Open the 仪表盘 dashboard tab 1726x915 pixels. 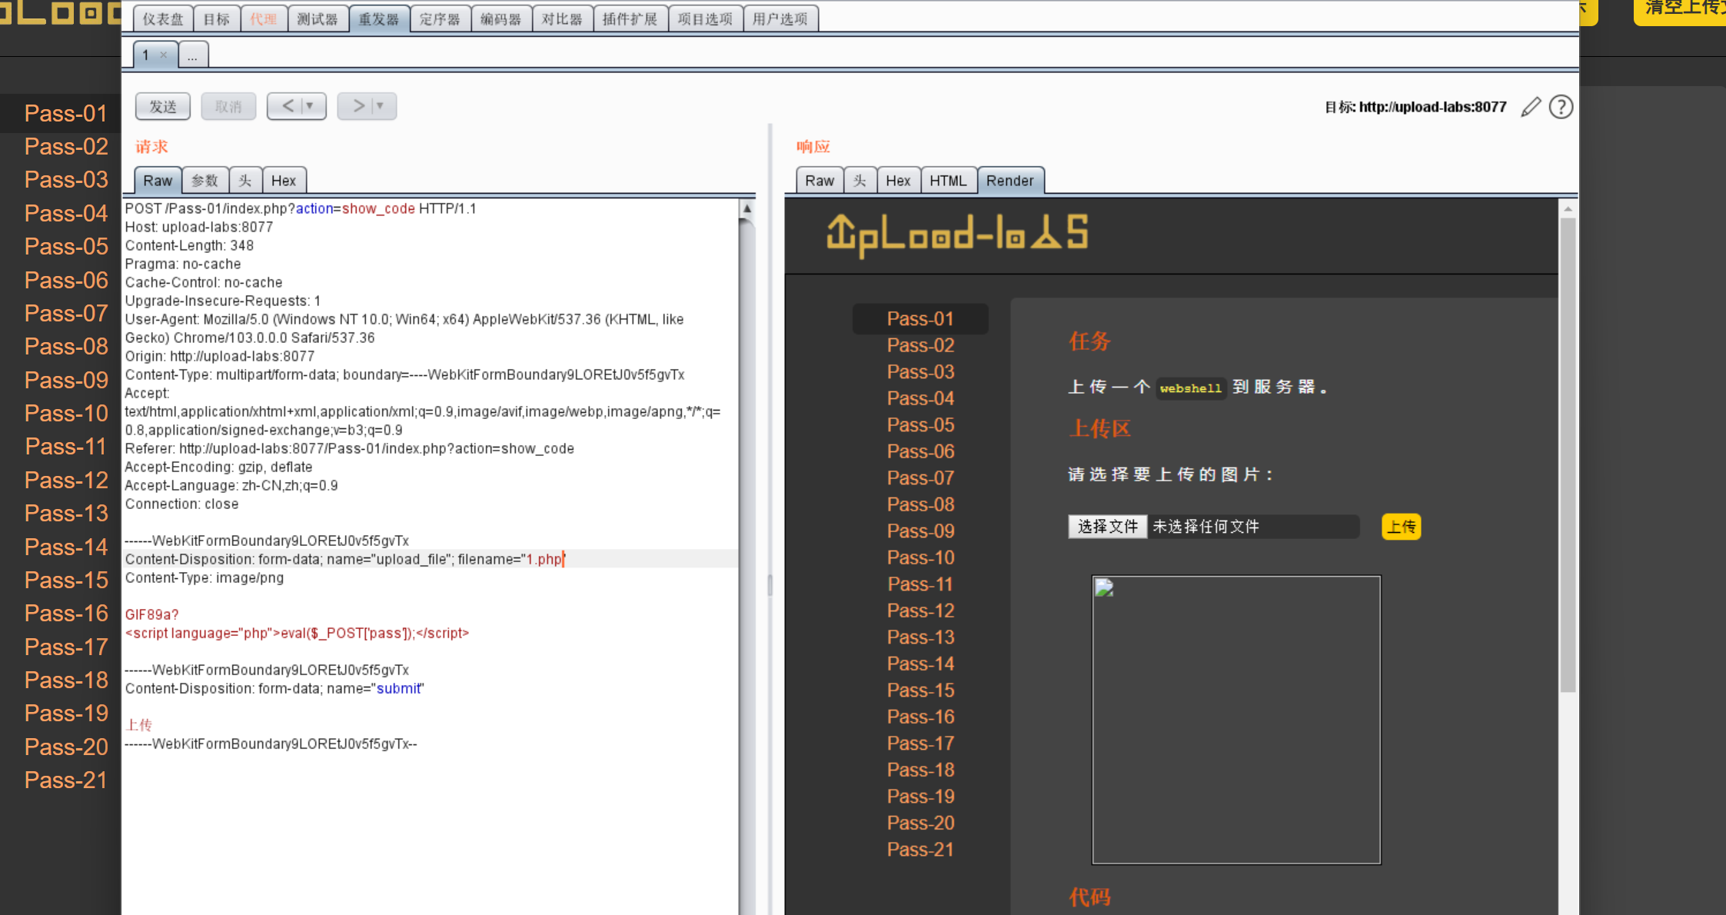163,18
